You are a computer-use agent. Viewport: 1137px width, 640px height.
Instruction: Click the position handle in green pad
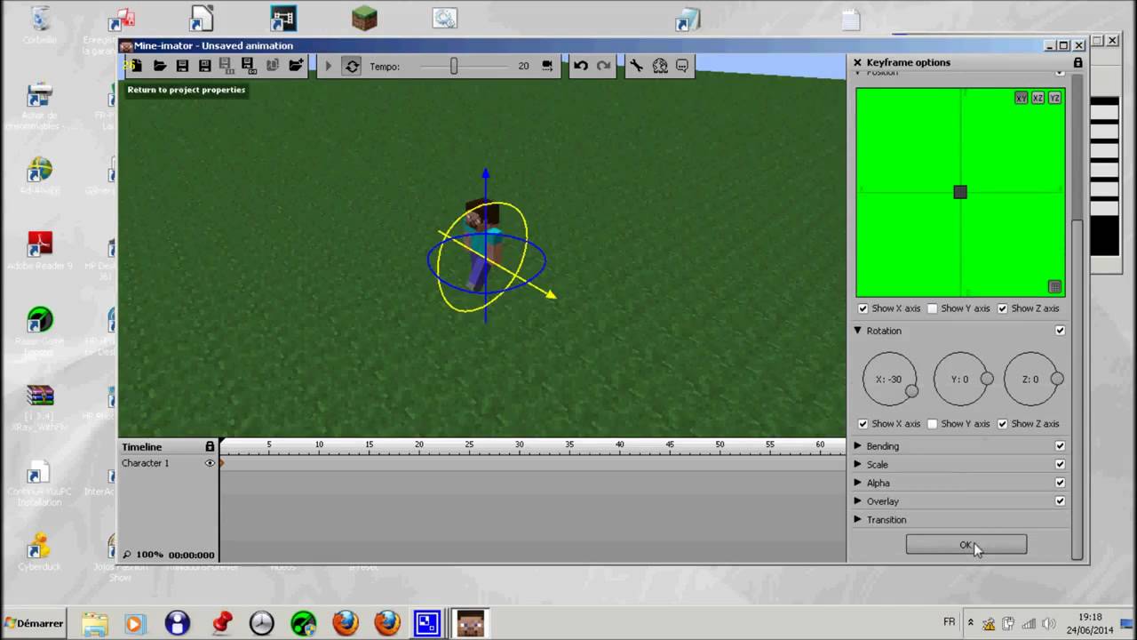pyautogui.click(x=960, y=192)
